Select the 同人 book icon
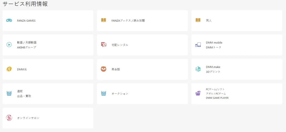Viewport: 286px width, 132px height. click(198, 20)
